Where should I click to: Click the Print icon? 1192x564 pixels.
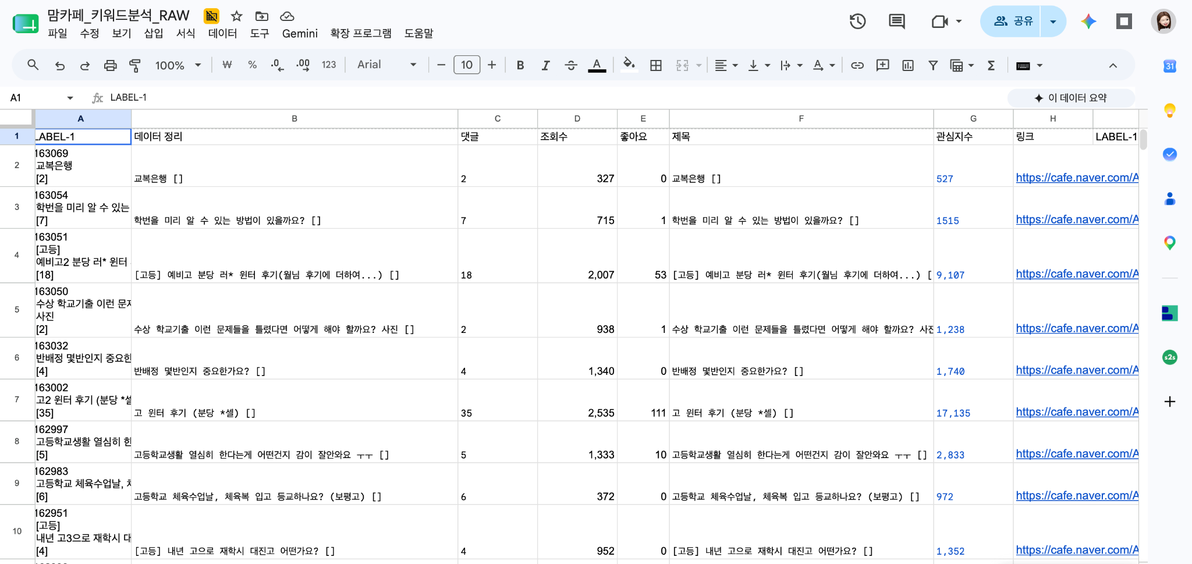(110, 66)
